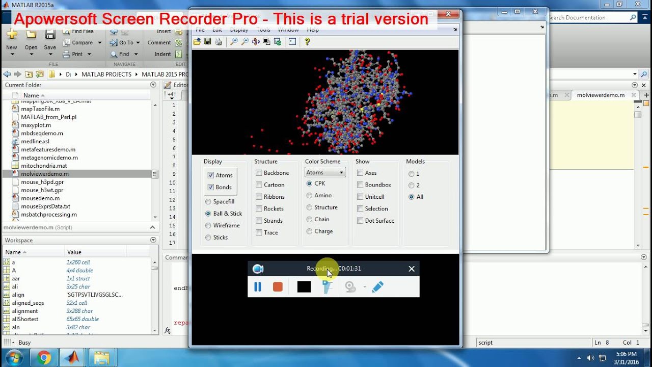
Task: Click the MATLAB Save floppy icon
Action: coord(50,35)
